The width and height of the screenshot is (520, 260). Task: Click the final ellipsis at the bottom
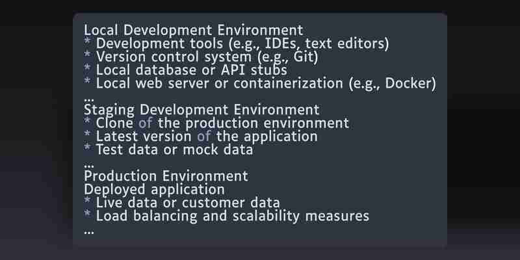point(89,232)
